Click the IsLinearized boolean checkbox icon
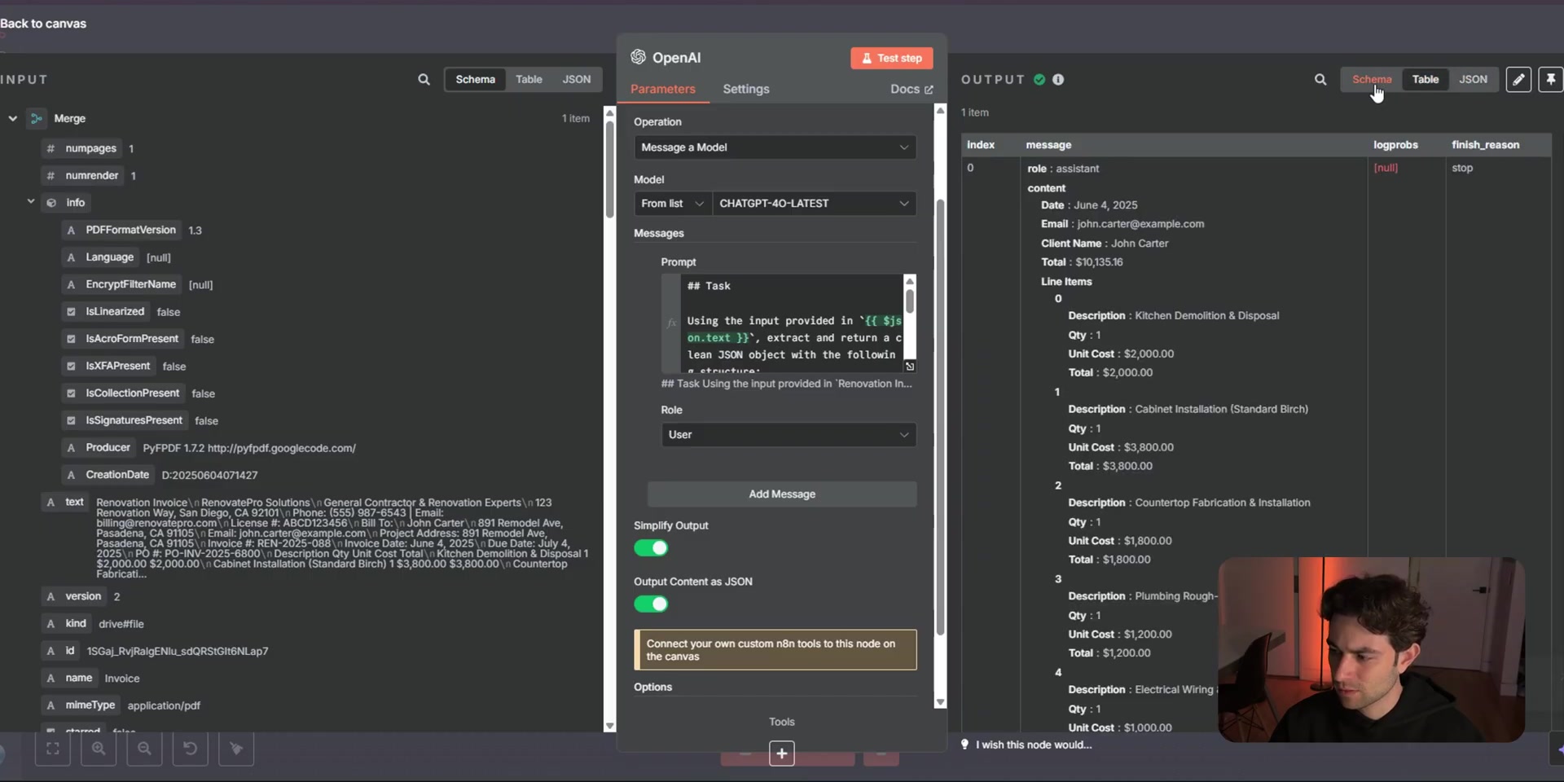 click(71, 312)
